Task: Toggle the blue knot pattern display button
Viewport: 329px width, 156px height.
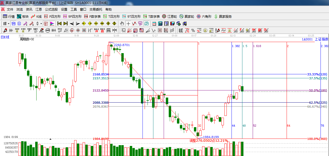Action: tap(13, 24)
